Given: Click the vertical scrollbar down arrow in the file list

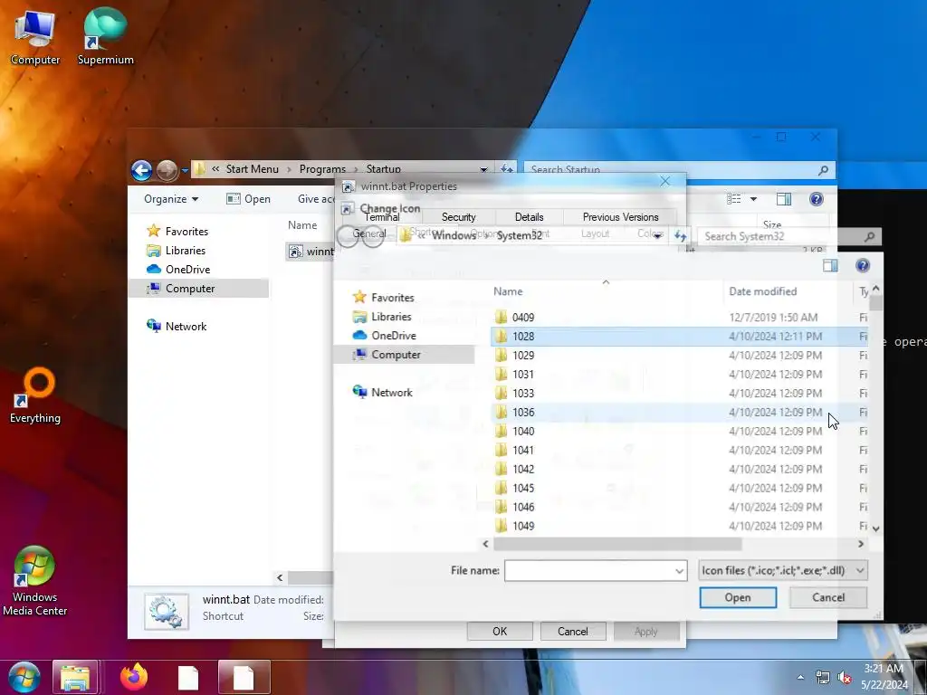Looking at the screenshot, I should (875, 528).
